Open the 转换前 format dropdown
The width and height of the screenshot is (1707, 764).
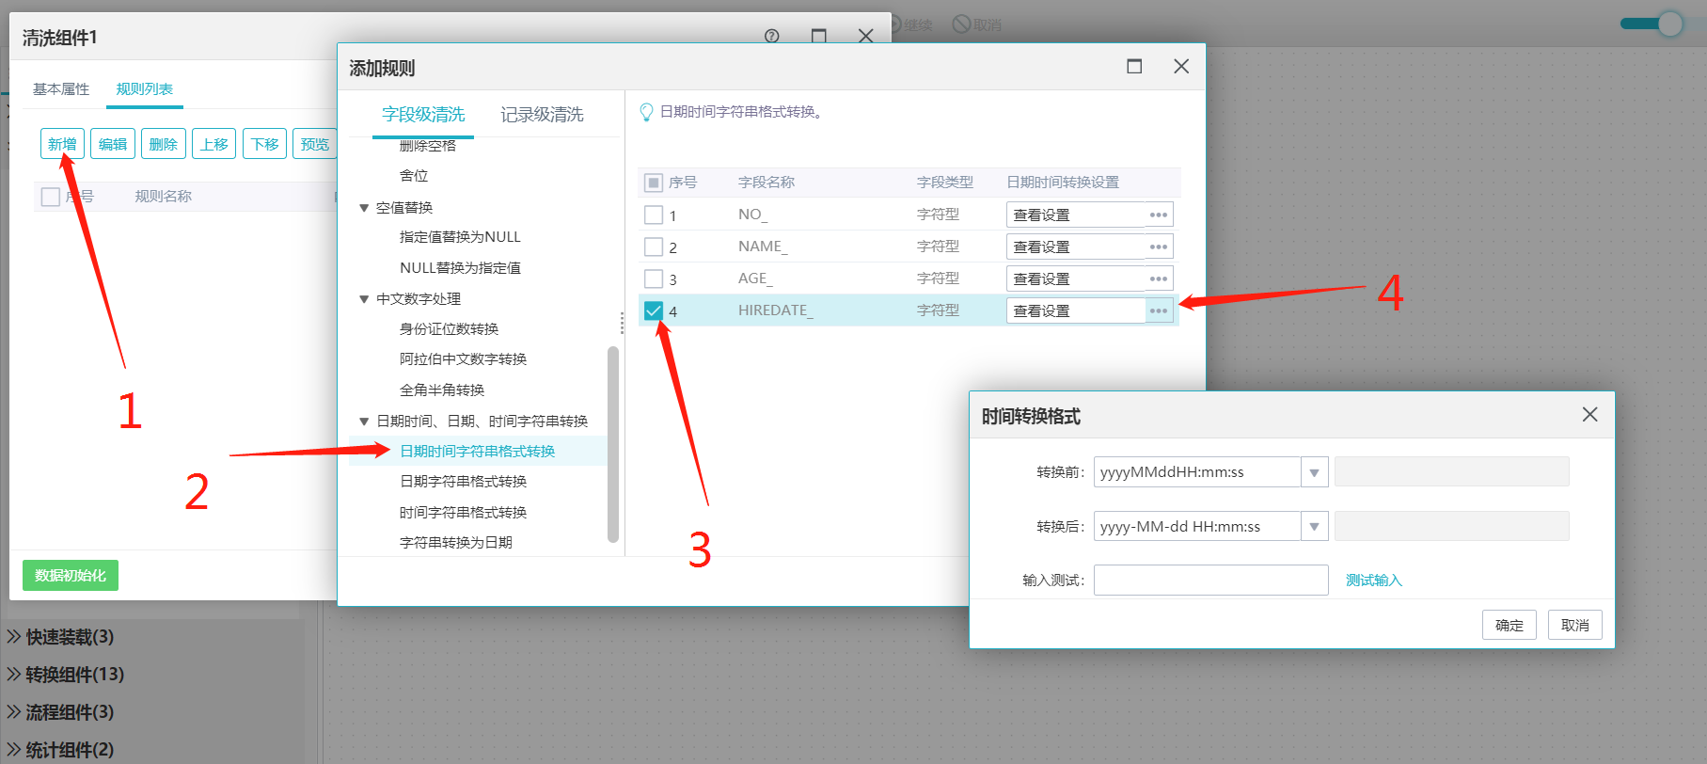point(1314,472)
